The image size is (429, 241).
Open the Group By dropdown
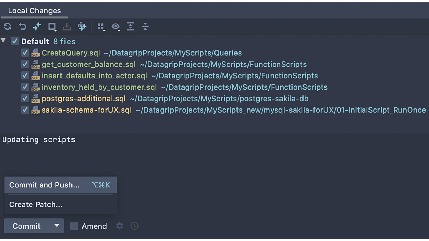pyautogui.click(x=101, y=26)
